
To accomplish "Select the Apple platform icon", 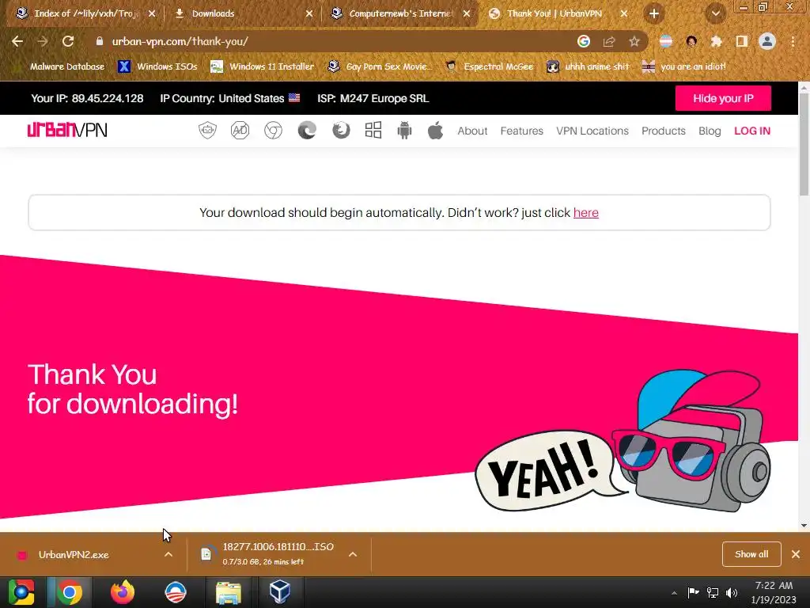I will [435, 131].
